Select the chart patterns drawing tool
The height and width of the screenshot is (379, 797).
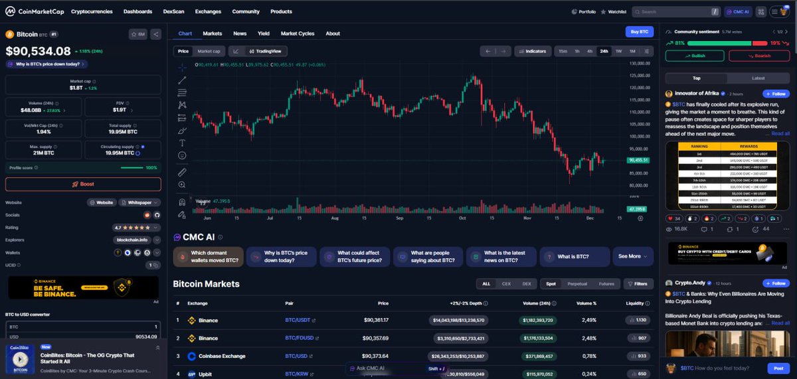(182, 105)
